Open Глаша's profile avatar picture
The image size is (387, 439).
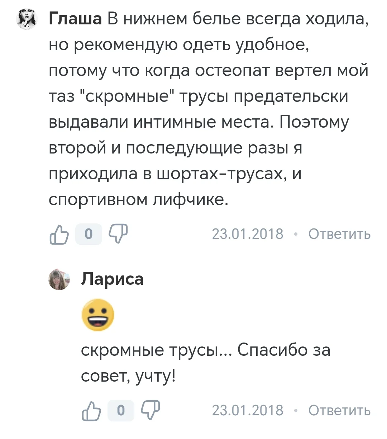click(27, 18)
